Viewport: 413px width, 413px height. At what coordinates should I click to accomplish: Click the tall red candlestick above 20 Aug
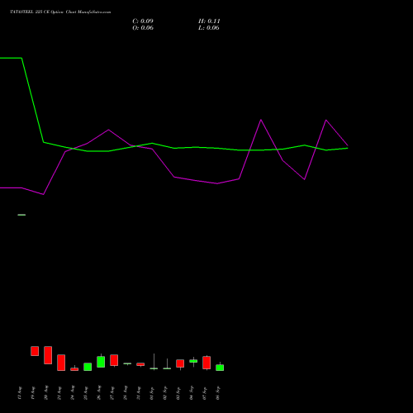[x=48, y=355]
